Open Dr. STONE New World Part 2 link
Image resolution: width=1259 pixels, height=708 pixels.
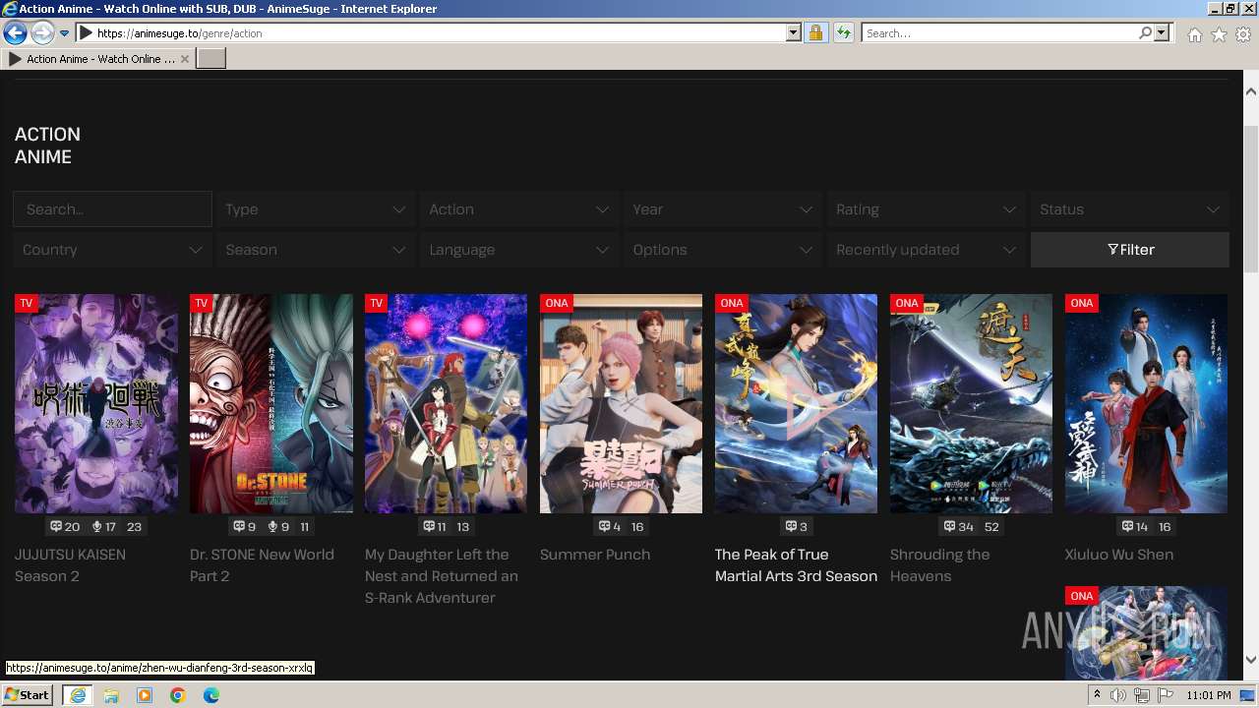pos(262,565)
